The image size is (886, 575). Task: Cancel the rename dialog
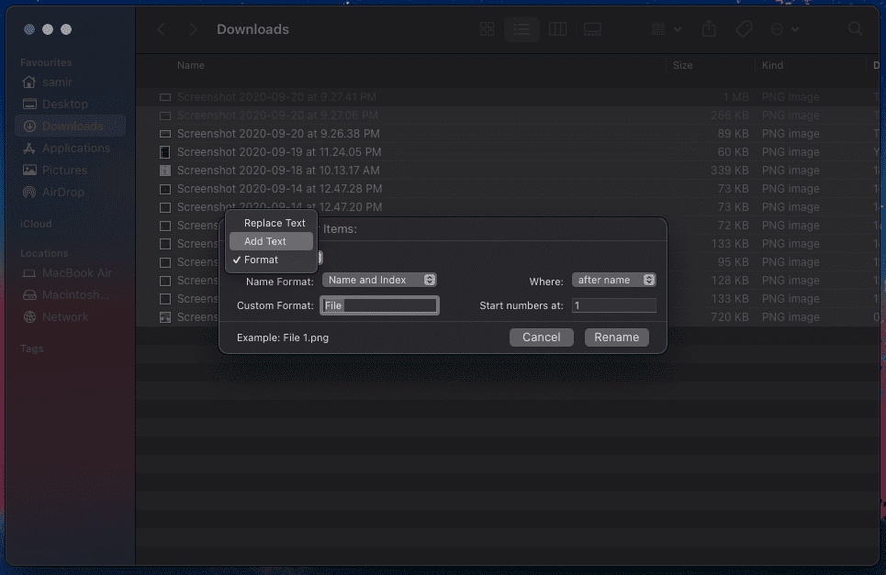point(541,337)
